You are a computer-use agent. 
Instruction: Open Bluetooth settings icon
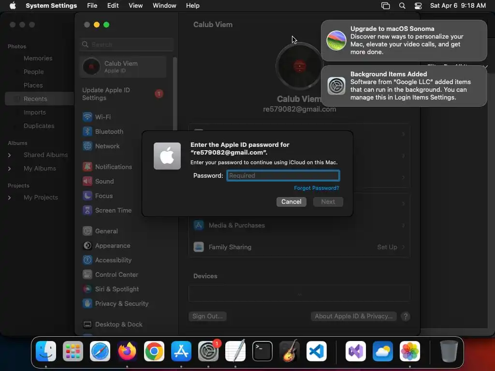(87, 131)
